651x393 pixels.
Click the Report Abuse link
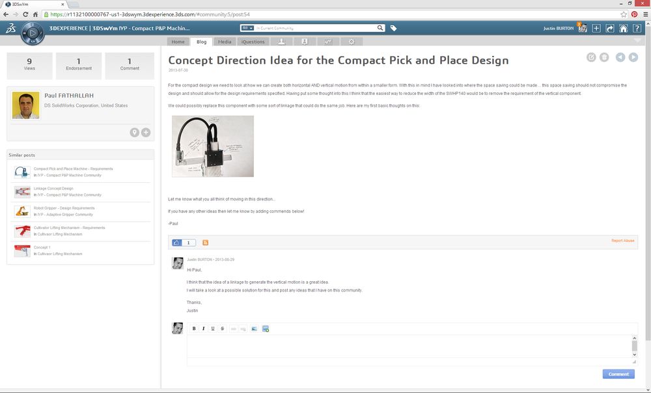coord(622,241)
